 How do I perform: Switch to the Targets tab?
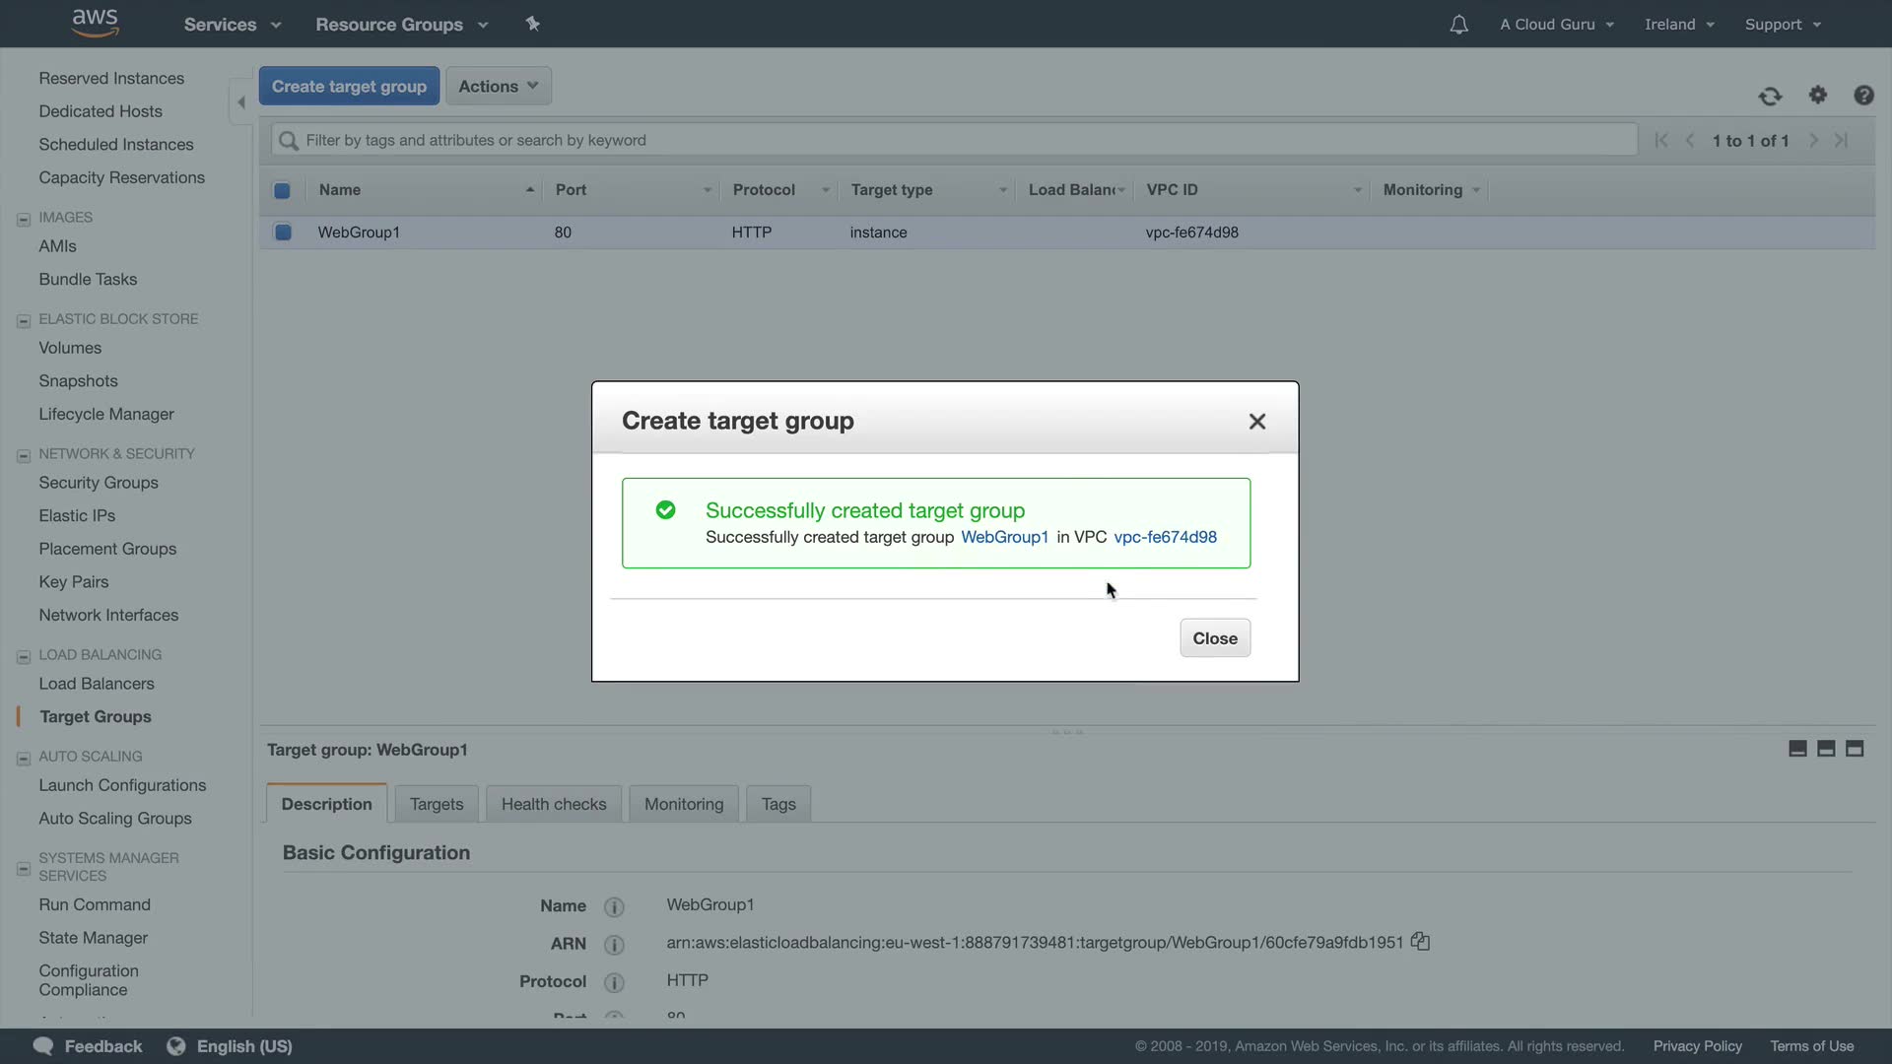coord(436,804)
